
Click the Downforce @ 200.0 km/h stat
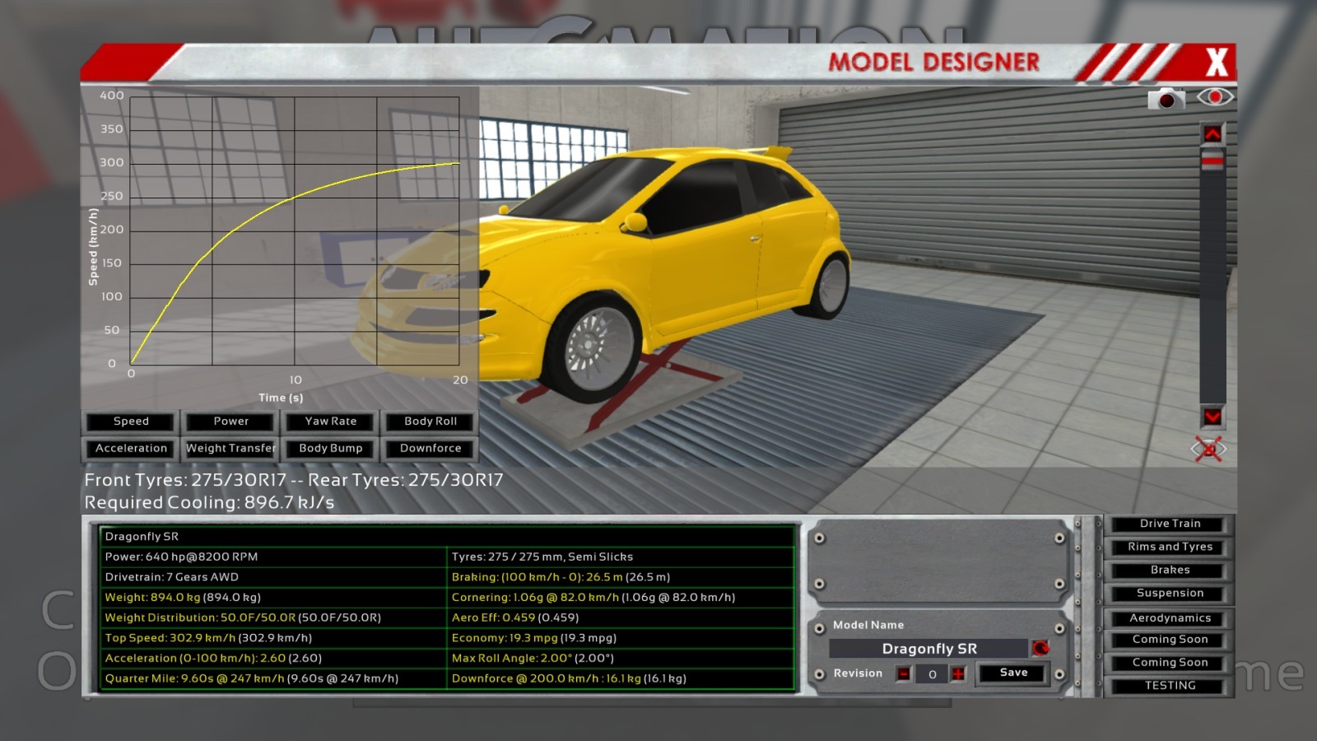pyautogui.click(x=621, y=678)
